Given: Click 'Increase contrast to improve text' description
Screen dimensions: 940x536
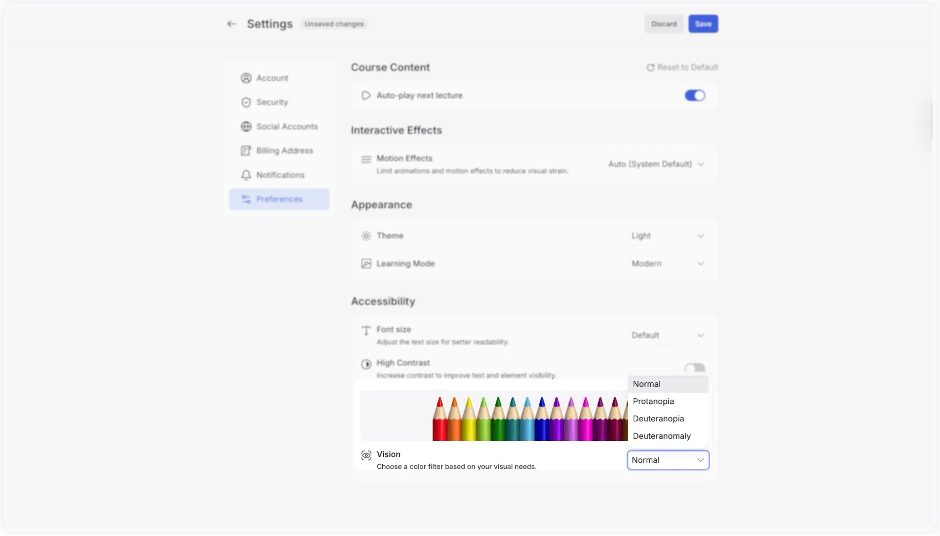Looking at the screenshot, I should [466, 376].
